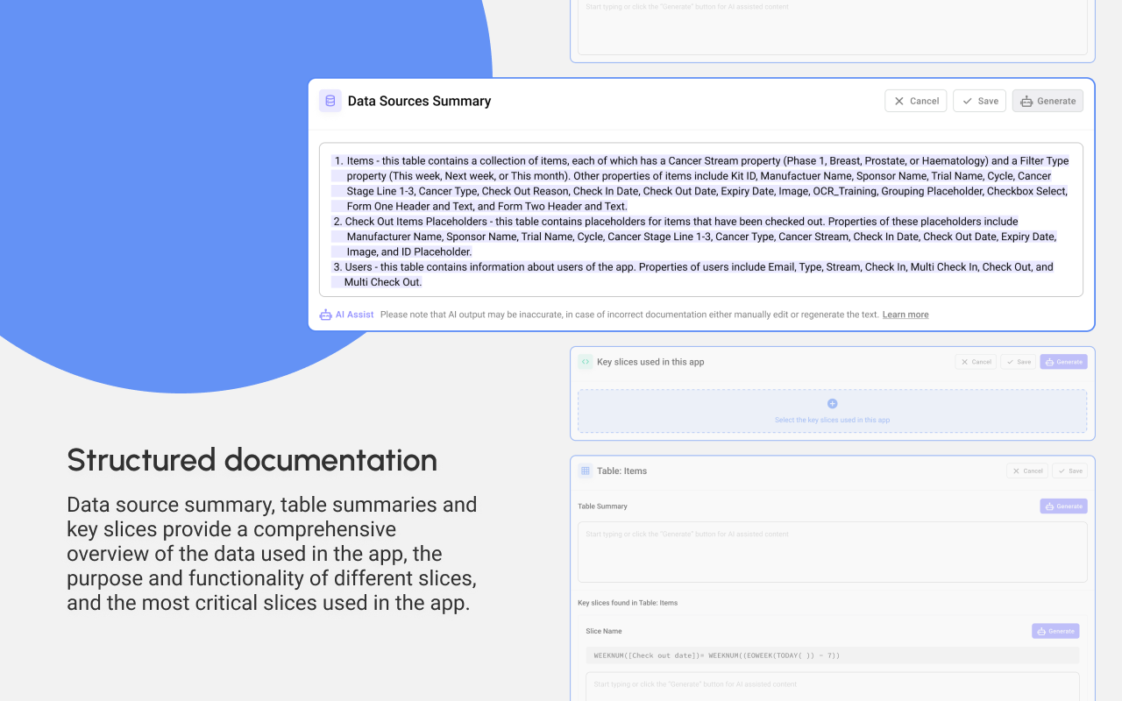
Task: Cancel editing the Table: Items panel
Action: (1027, 471)
